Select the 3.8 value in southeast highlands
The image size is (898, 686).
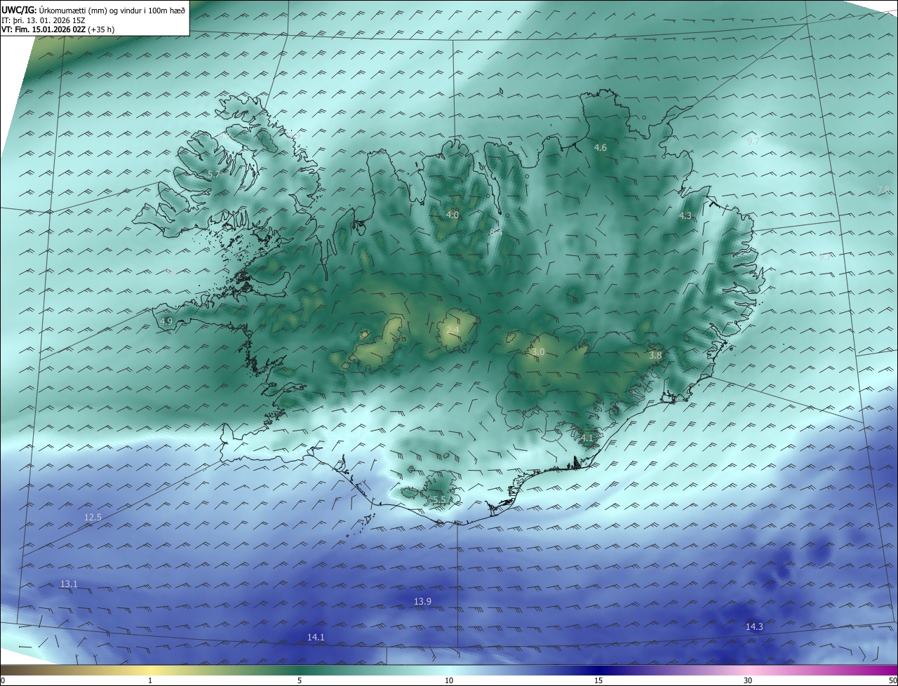[655, 356]
